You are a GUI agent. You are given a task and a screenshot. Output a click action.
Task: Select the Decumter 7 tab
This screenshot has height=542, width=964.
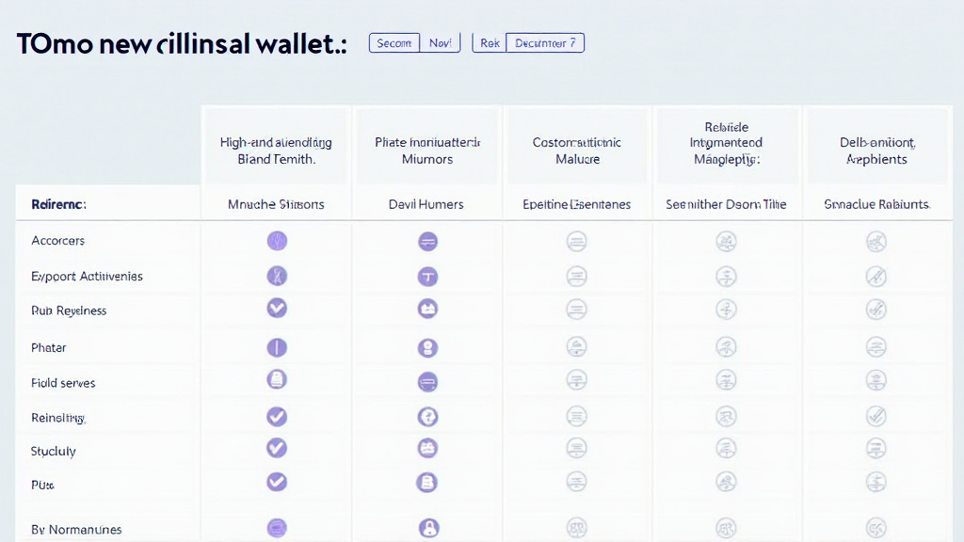pyautogui.click(x=545, y=43)
